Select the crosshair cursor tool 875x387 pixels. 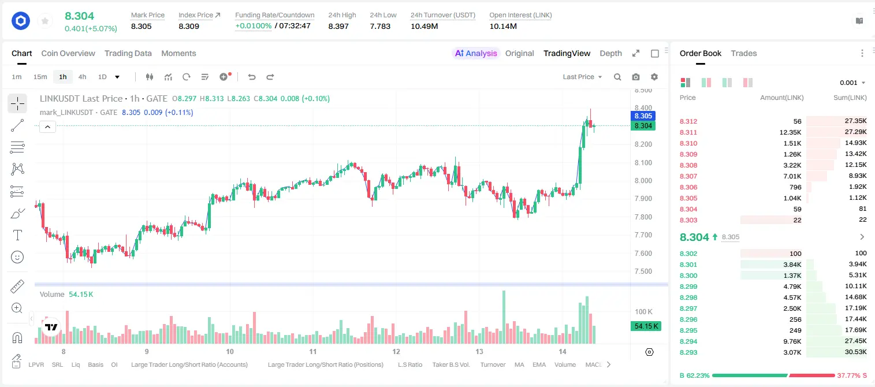point(17,104)
